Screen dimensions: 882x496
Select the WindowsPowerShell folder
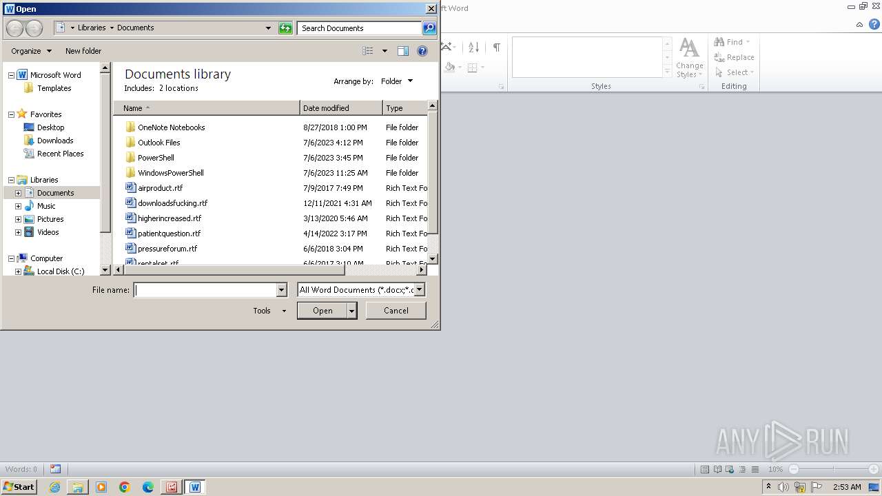[170, 173]
